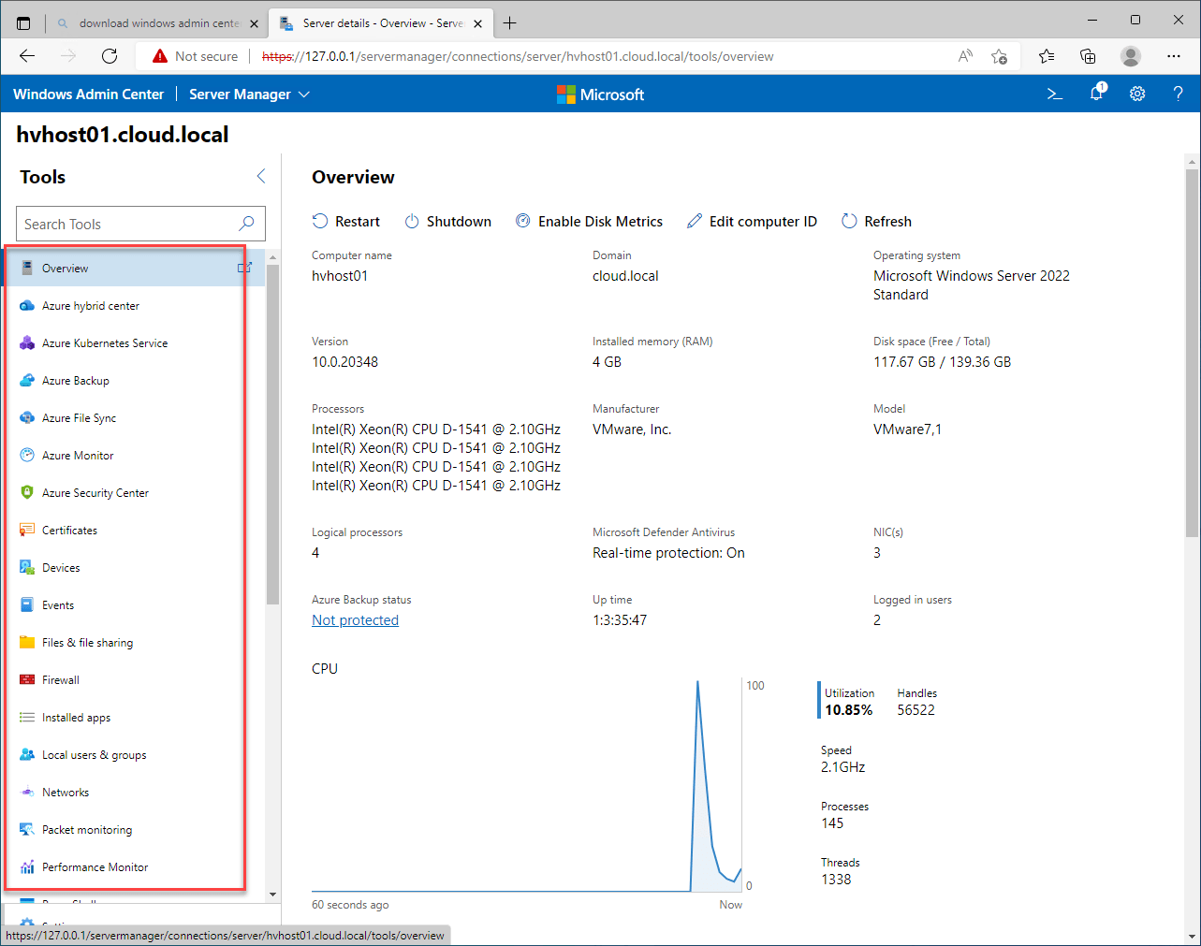Select Firewall tool label
Screen dimensions: 1201x946
(61, 680)
